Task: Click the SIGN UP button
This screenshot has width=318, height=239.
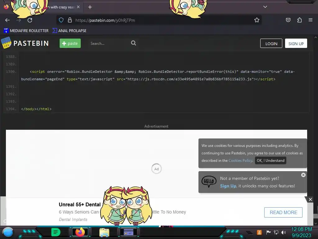Action: pos(296,44)
